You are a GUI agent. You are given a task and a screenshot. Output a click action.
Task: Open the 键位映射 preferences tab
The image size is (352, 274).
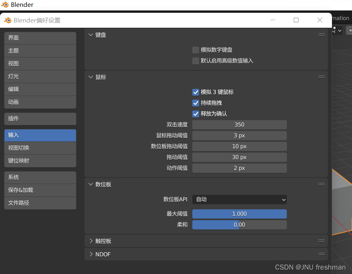[40, 161]
